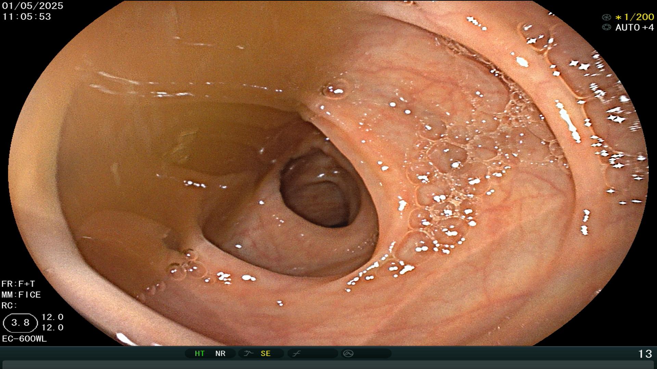Image resolution: width=657 pixels, height=369 pixels.
Task: Click the time stamp 11:05:53
Action: click(x=27, y=16)
